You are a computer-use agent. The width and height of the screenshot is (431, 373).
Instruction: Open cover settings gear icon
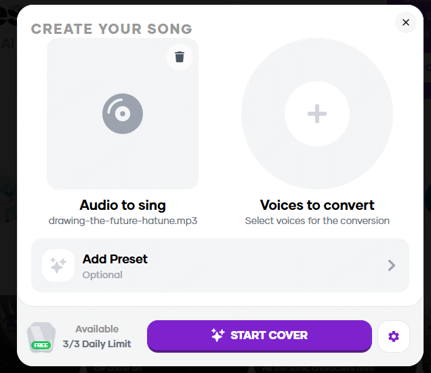(x=394, y=336)
